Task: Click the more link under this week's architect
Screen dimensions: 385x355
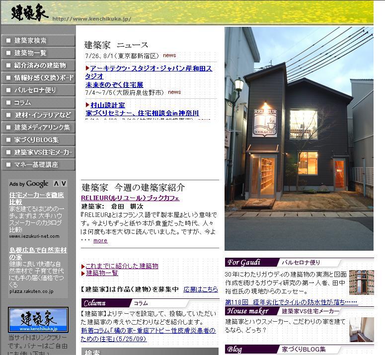Action: pyautogui.click(x=100, y=240)
